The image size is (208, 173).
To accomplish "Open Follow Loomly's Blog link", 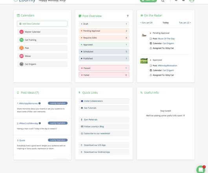I will 104,126.
